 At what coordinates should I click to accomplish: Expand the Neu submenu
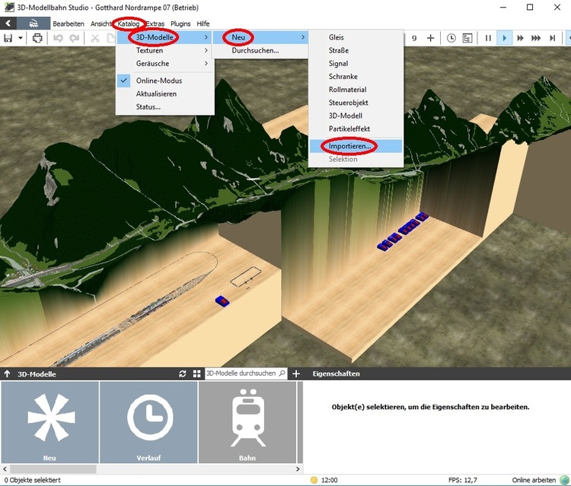tap(260, 37)
